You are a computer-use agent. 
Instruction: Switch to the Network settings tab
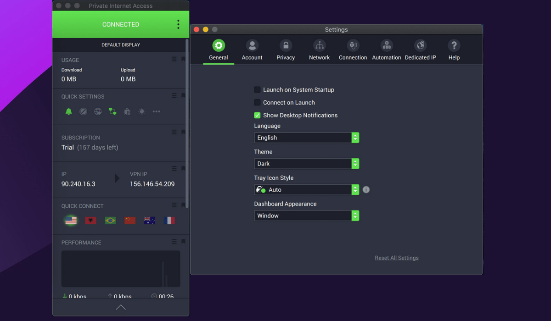tap(320, 50)
